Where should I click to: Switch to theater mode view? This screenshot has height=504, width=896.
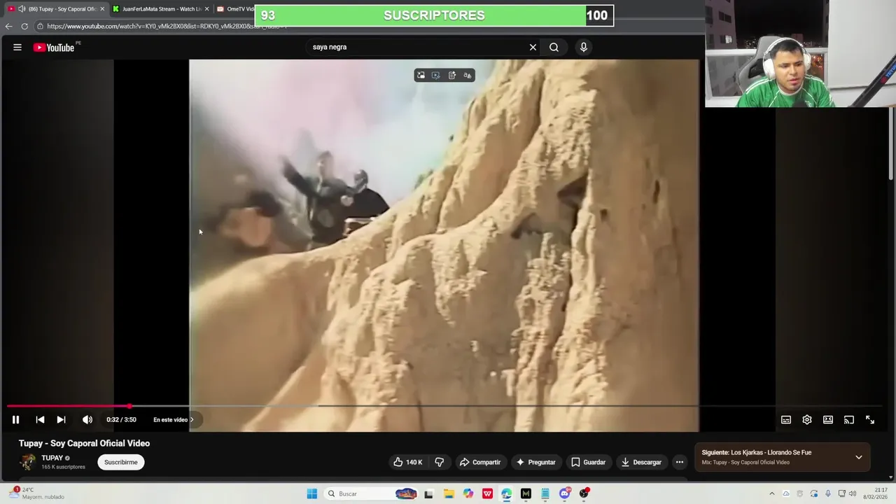pos(828,419)
